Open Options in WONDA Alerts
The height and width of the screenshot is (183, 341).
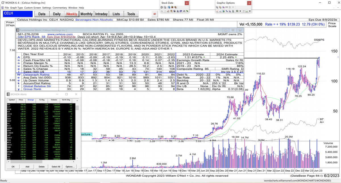70,167
